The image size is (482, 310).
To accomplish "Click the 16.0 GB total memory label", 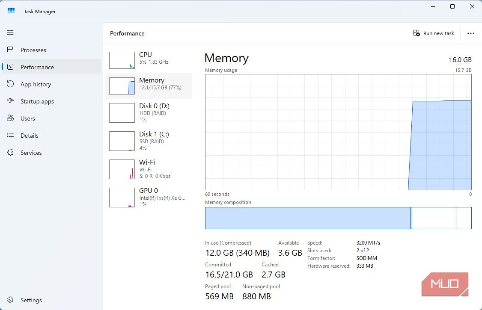I will tap(460, 59).
